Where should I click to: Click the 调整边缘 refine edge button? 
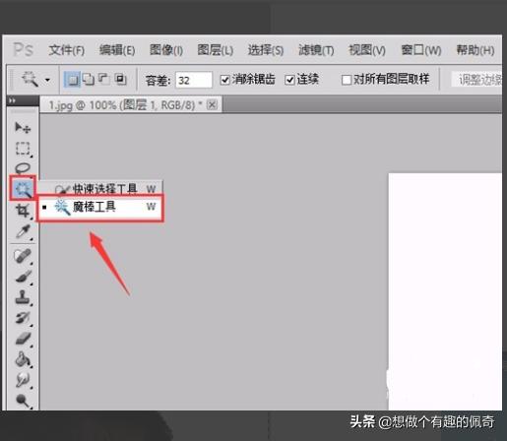pyautogui.click(x=476, y=80)
